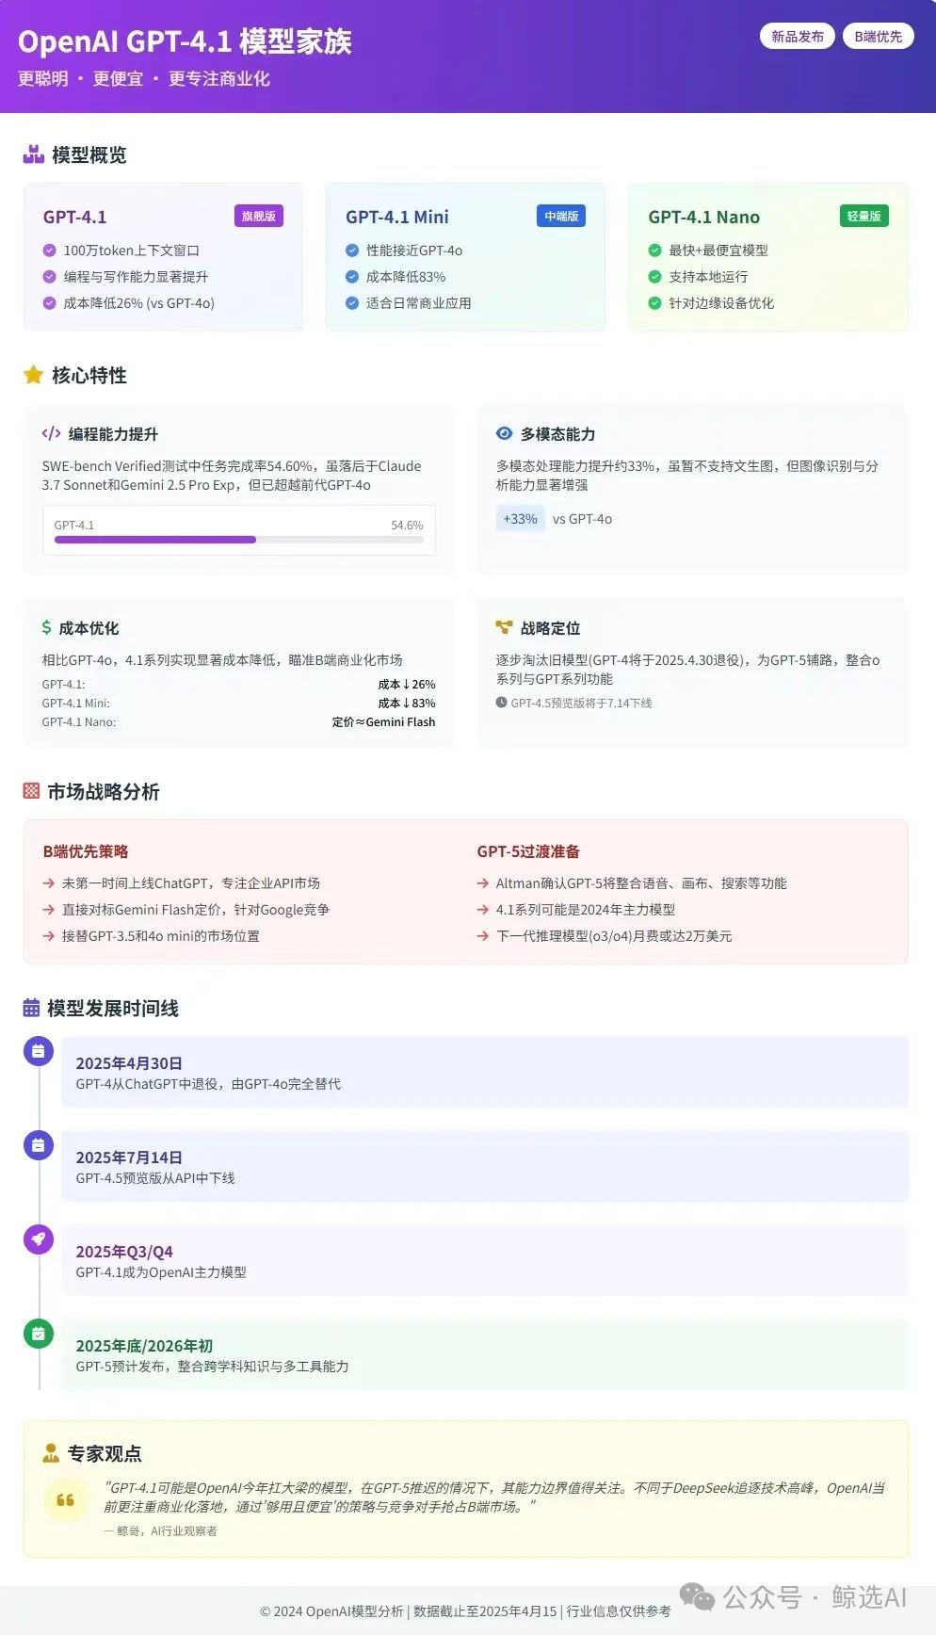The height and width of the screenshot is (1635, 936).
Task: Click the 中端版 tag on GPT-4.1 Mini card
Action: 561,216
